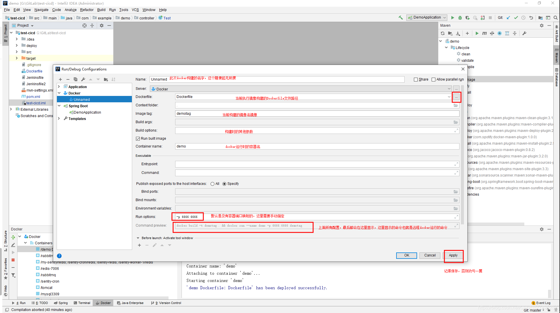
Task: Collapse Before launch section triangle
Action: [138, 238]
